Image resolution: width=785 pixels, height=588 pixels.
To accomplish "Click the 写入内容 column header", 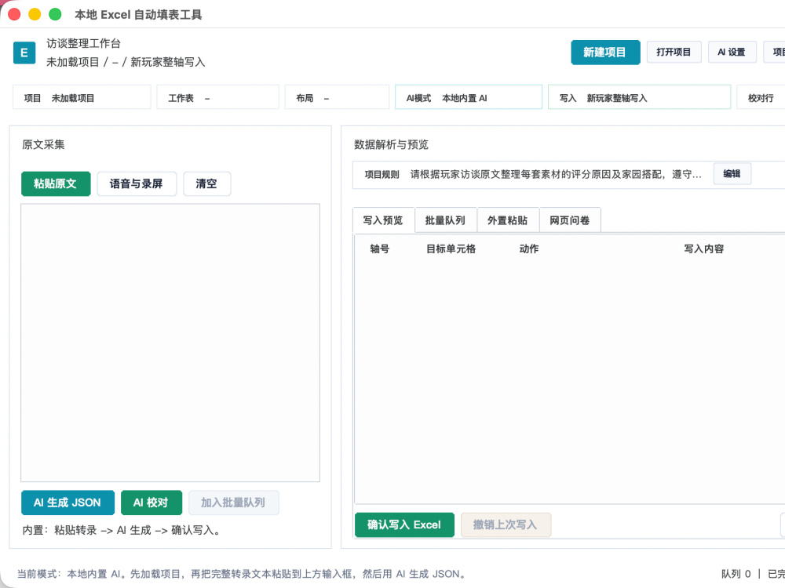I will pos(704,249).
